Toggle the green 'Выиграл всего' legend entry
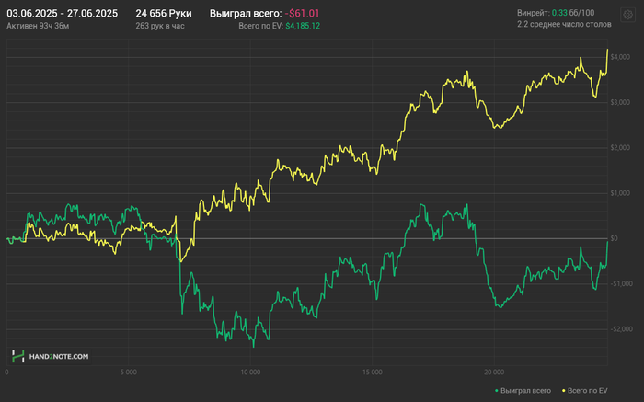This screenshot has height=402, width=644. pyautogui.click(x=523, y=391)
